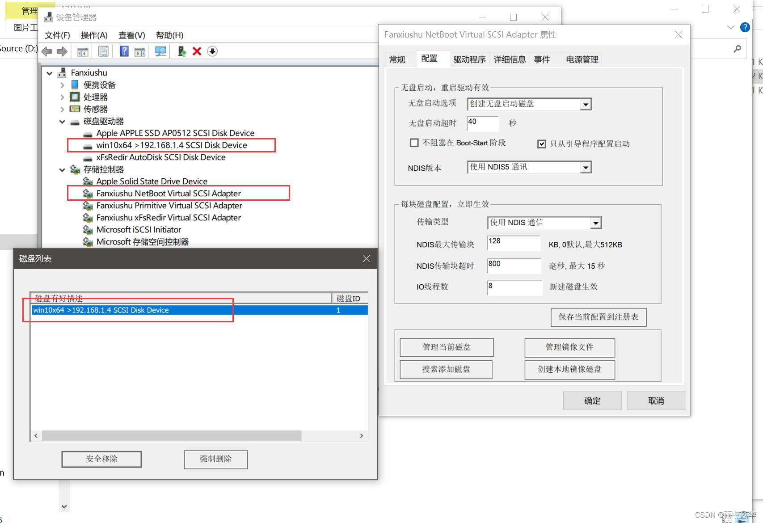Collapse the 存储控制器 tree node
The height and width of the screenshot is (523, 763).
[62, 170]
